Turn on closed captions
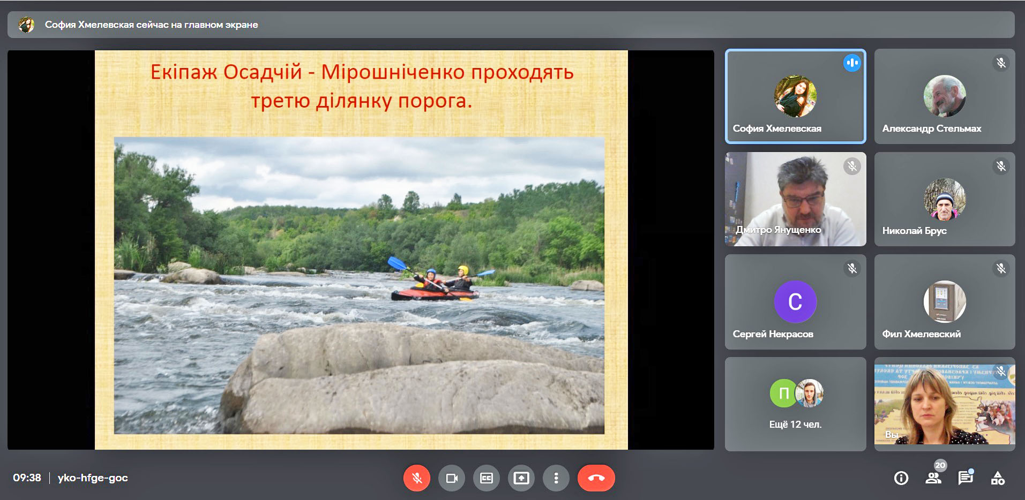The image size is (1025, 500). coord(487,478)
